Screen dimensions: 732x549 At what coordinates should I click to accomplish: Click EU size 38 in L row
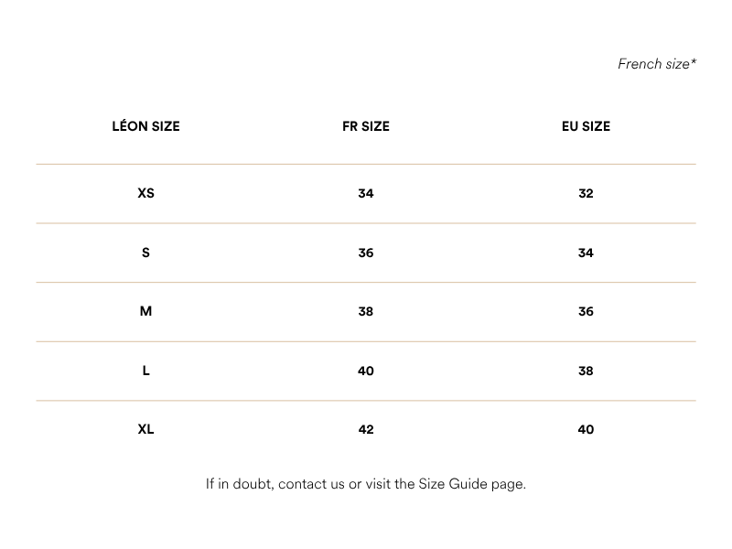586,371
